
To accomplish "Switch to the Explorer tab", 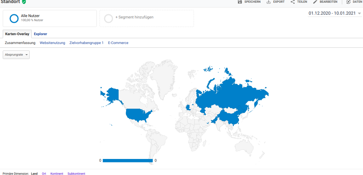I will coord(41,34).
